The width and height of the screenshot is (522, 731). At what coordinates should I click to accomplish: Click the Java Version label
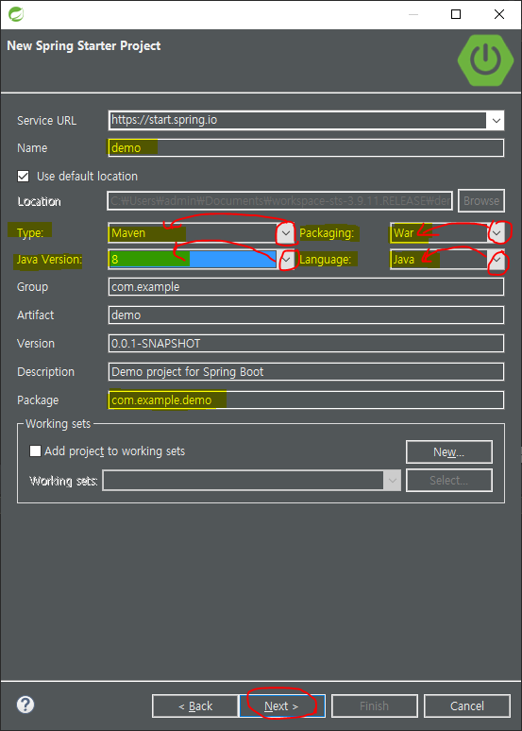(49, 260)
